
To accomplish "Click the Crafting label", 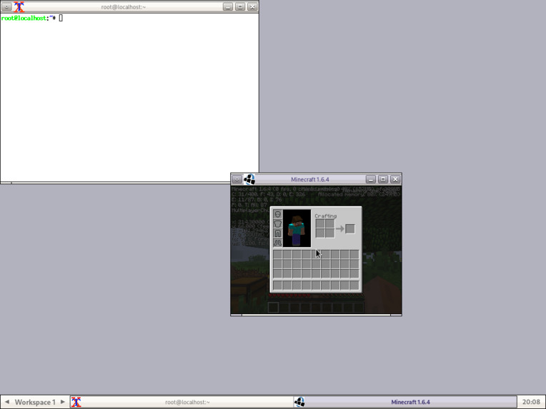I will click(x=326, y=216).
